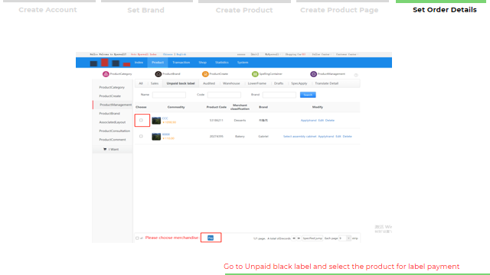The image size is (490, 275).
Task: Open the ProductBrand dark circle icon
Action: (158, 74)
